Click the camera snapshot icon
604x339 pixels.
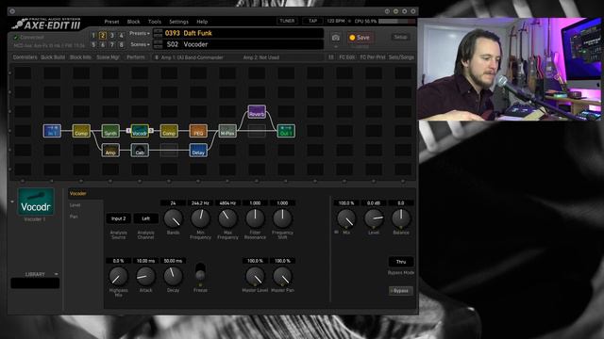coord(336,38)
